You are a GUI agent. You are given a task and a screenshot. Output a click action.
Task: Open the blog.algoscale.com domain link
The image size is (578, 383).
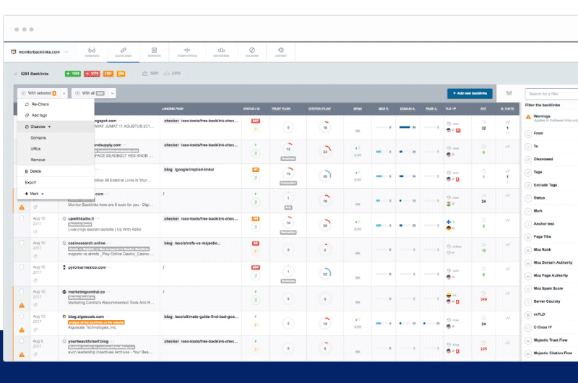coord(86,317)
